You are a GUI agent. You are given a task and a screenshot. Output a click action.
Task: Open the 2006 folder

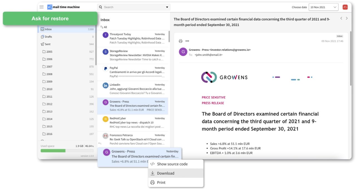pyautogui.click(x=67, y=59)
